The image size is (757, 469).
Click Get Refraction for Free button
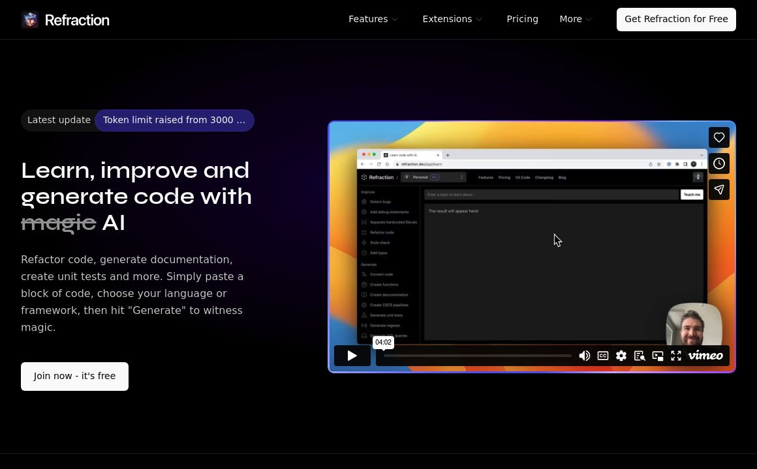[676, 20]
